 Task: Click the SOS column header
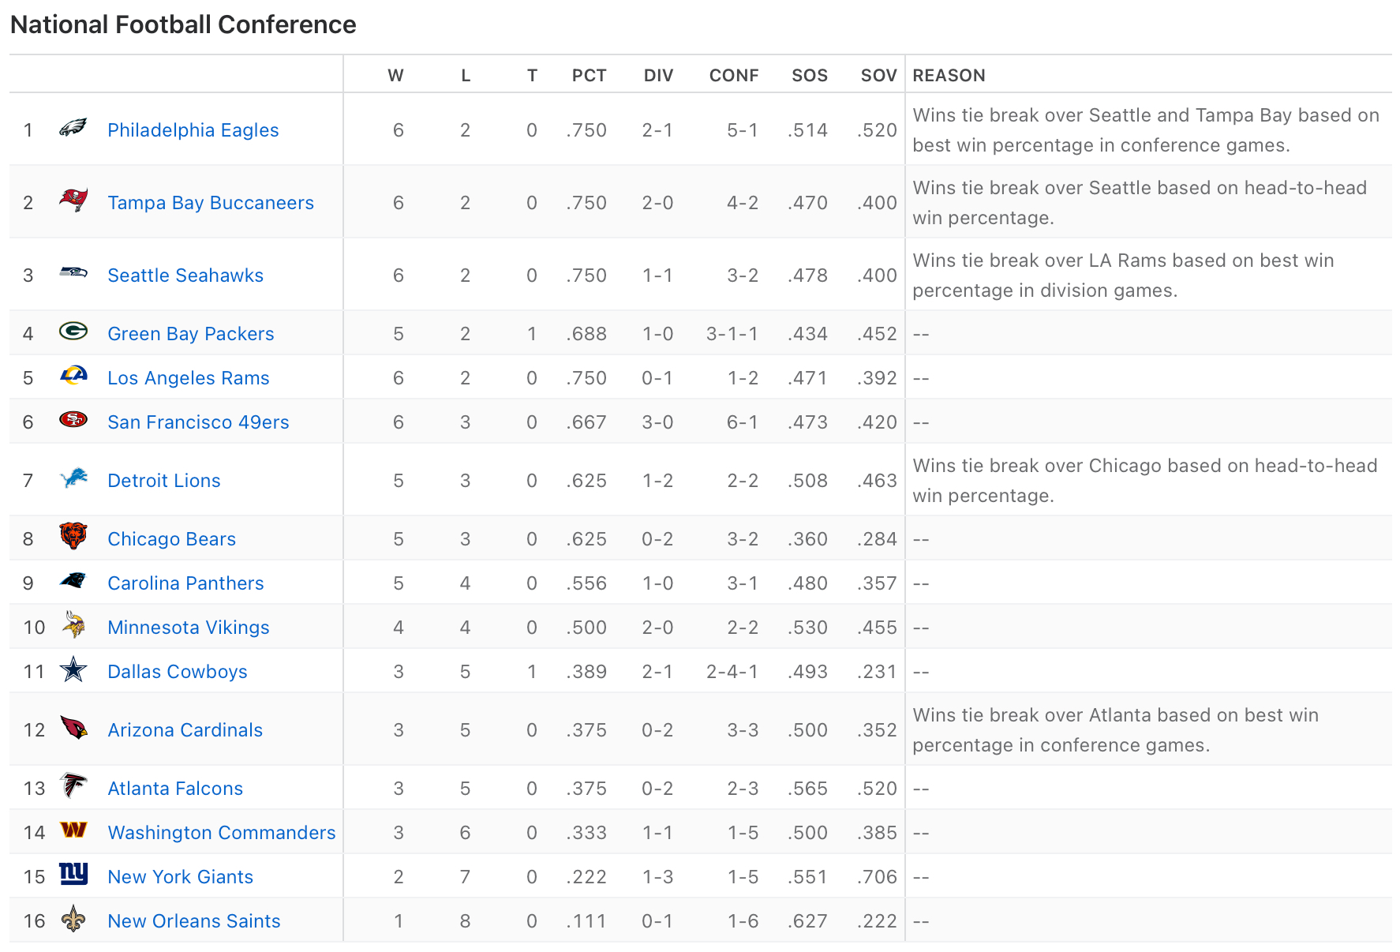pyautogui.click(x=810, y=76)
